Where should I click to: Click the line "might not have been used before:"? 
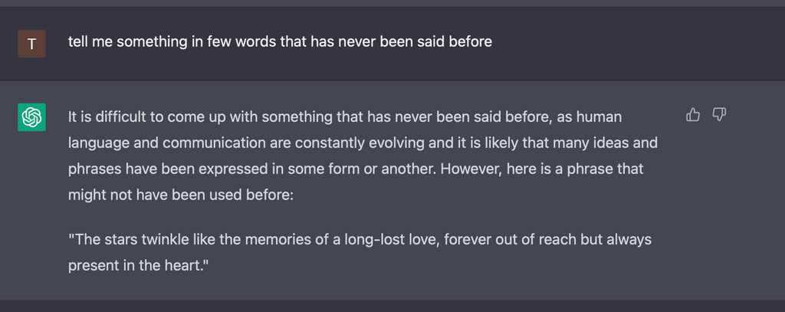tap(180, 195)
